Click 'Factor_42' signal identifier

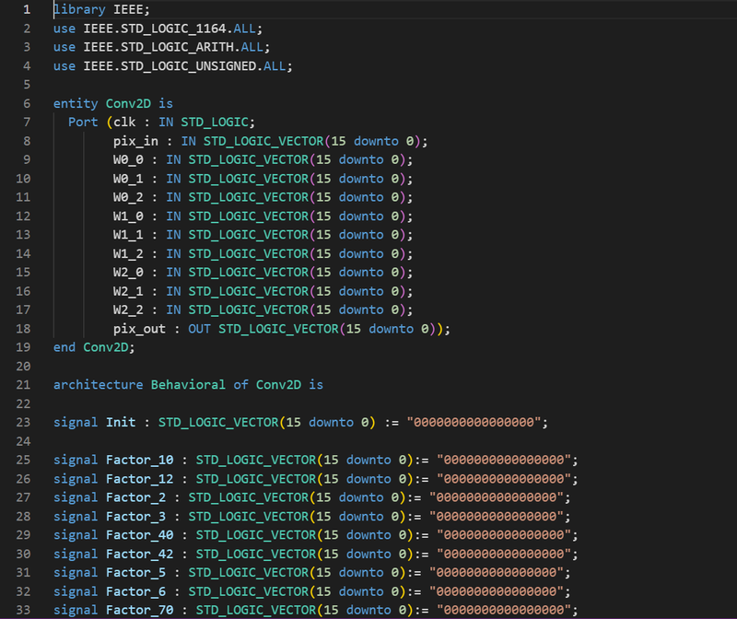tap(139, 554)
